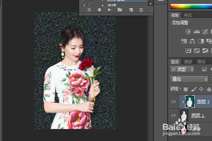This screenshot has height=141, width=212.
Task: Switch to the 图层 tab
Action: [175, 62]
